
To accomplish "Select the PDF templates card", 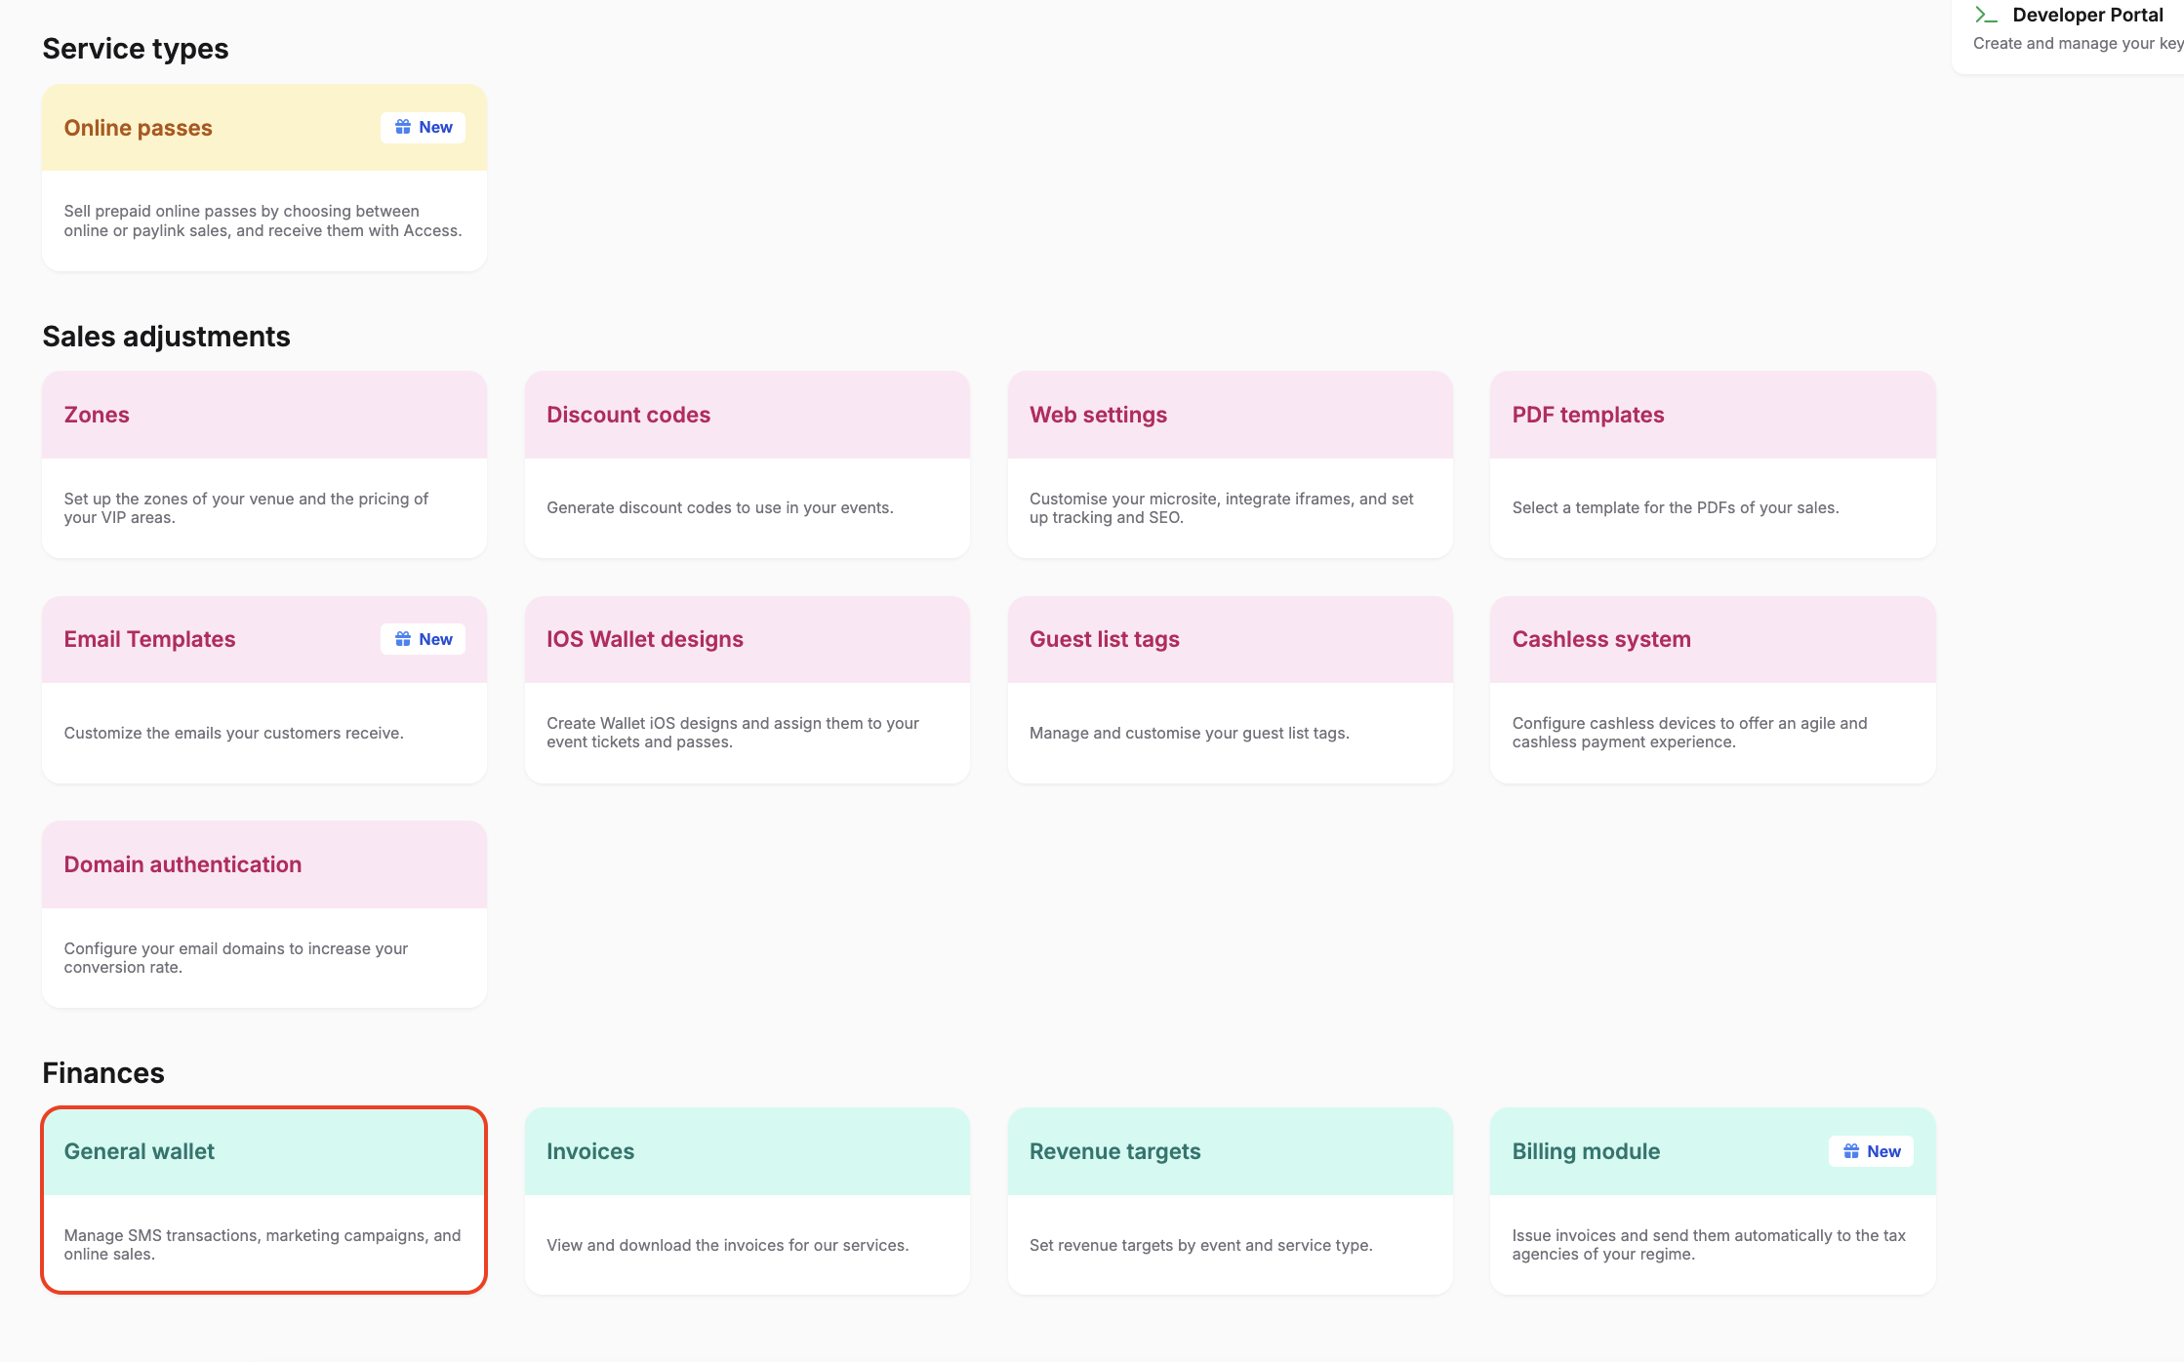I will click(x=1713, y=464).
